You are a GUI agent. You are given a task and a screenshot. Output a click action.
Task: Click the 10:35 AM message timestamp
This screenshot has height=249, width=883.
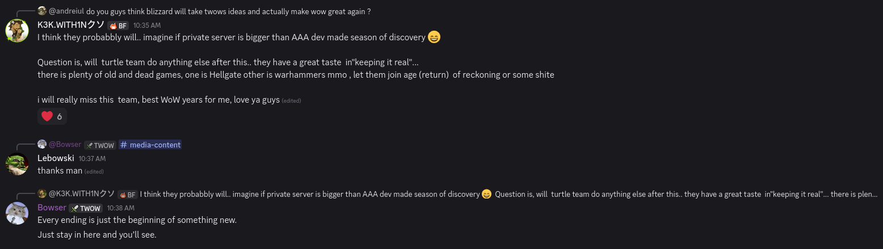click(x=147, y=26)
